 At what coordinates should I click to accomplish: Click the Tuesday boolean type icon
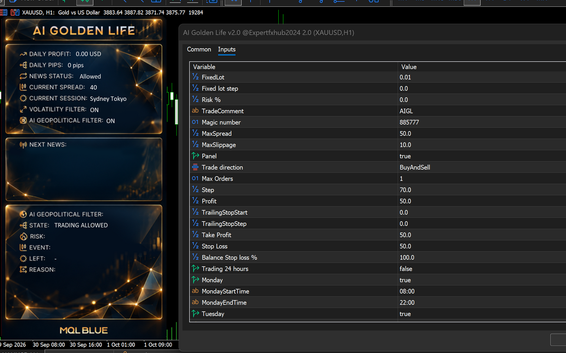coord(195,313)
